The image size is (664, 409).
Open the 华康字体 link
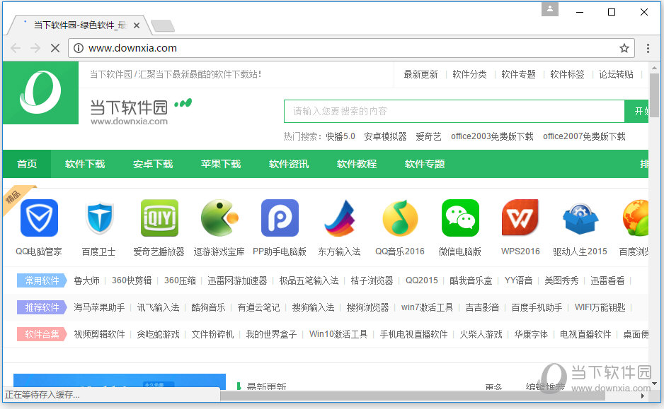(531, 335)
